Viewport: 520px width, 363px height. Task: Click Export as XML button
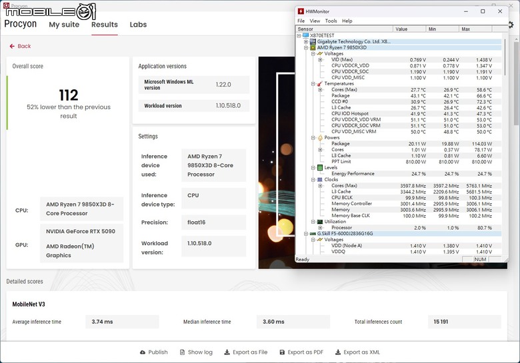point(357,352)
